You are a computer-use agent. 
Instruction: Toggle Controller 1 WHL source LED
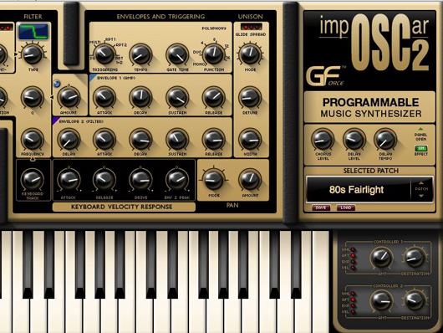pos(353,249)
